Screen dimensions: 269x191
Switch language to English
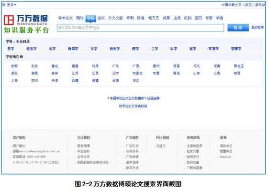[225, 157]
